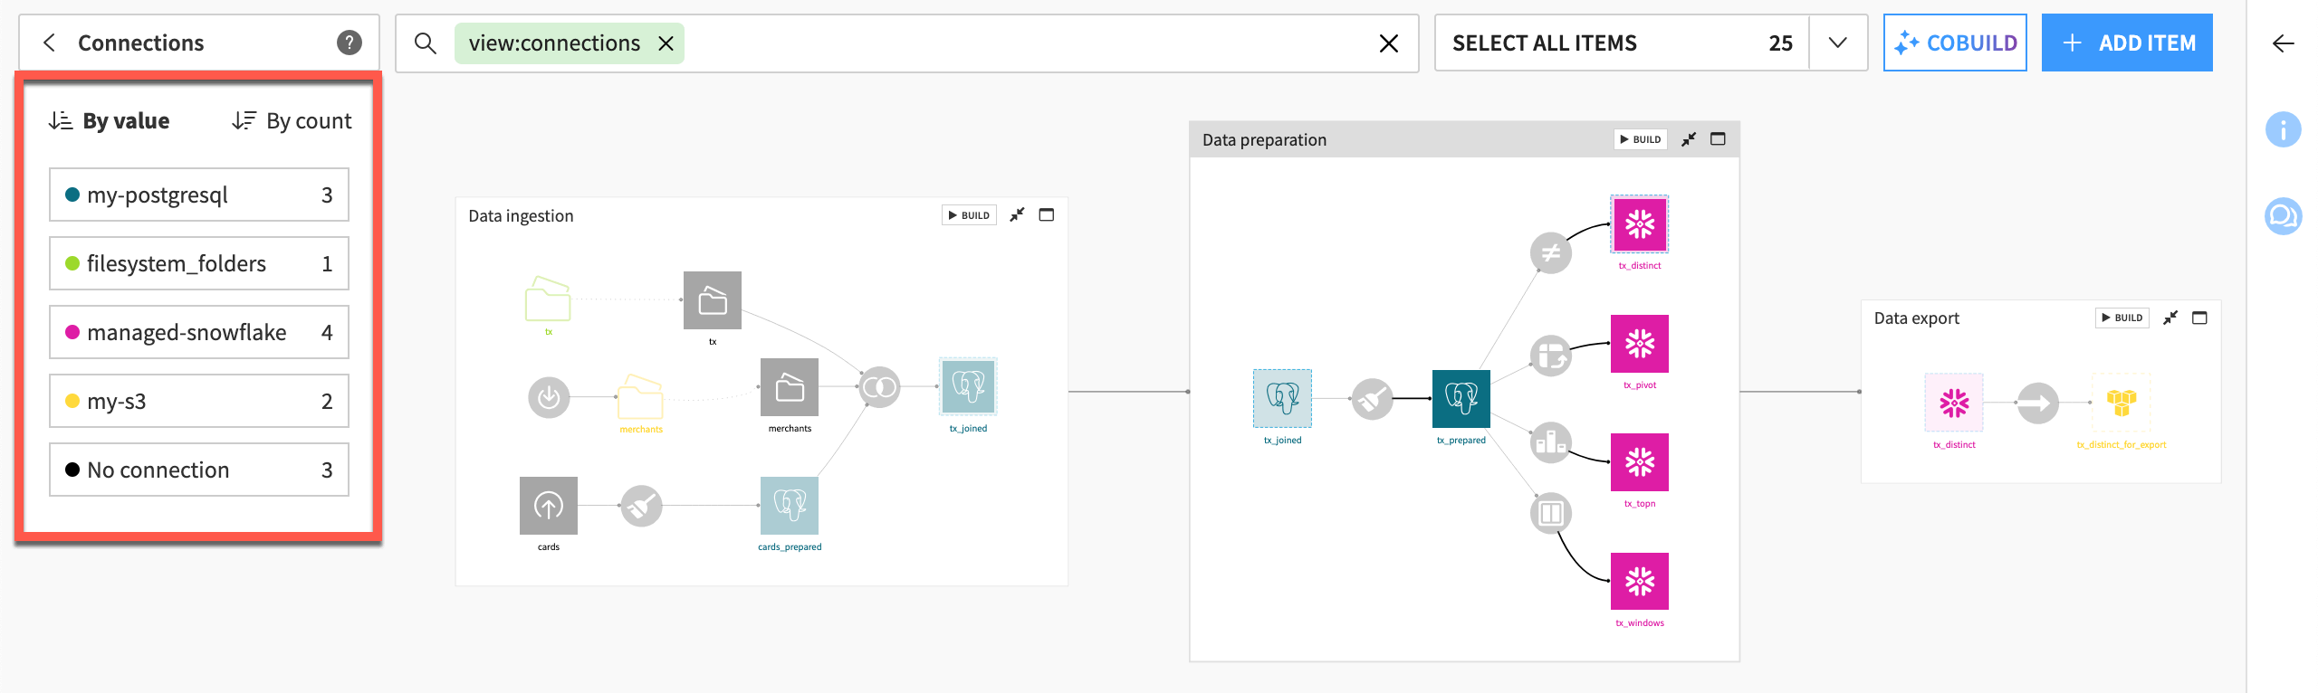Click Select All Items button
Viewport: 2318px width, 693px height.
[1622, 43]
